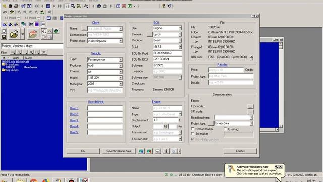Click the blue T window icon
Image resolution: width=323 pixels, height=182 pixels.
(118, 6)
